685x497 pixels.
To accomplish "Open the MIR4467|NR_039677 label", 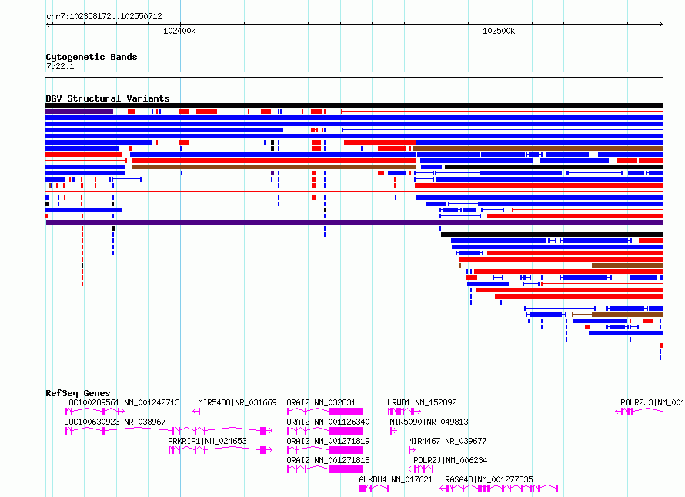I will (x=447, y=441).
